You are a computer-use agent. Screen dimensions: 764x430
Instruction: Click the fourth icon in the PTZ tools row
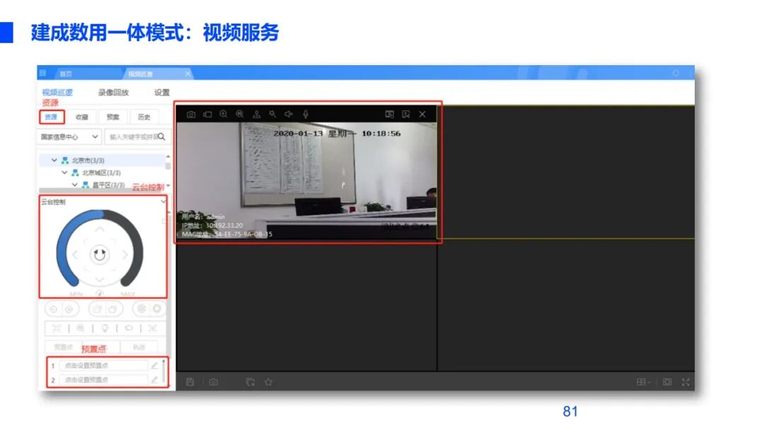129,328
